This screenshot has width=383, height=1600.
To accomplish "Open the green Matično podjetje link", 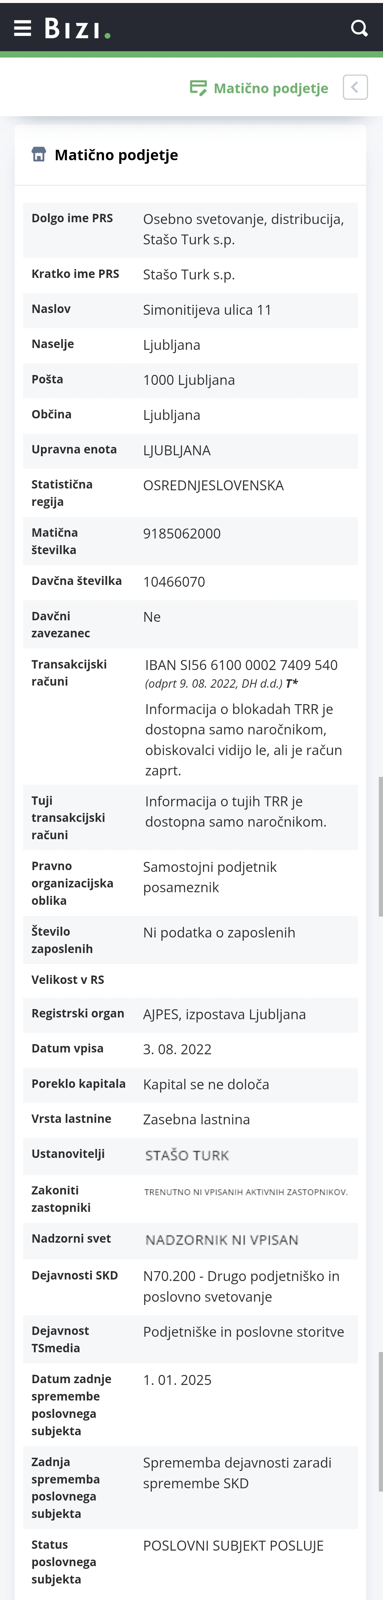I will (271, 88).
